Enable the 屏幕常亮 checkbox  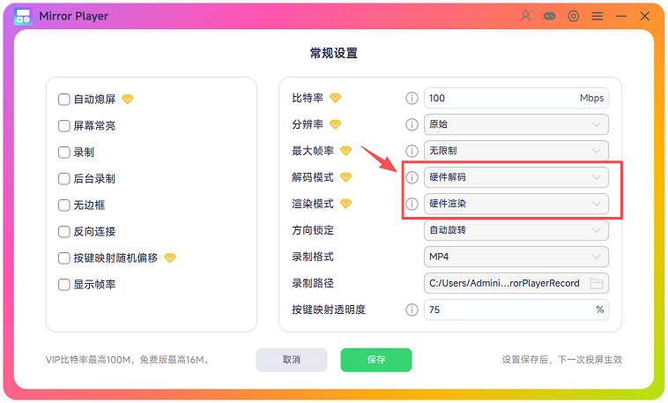[64, 126]
